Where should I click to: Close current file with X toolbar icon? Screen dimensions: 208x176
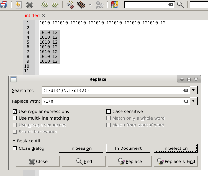coord(30,5)
